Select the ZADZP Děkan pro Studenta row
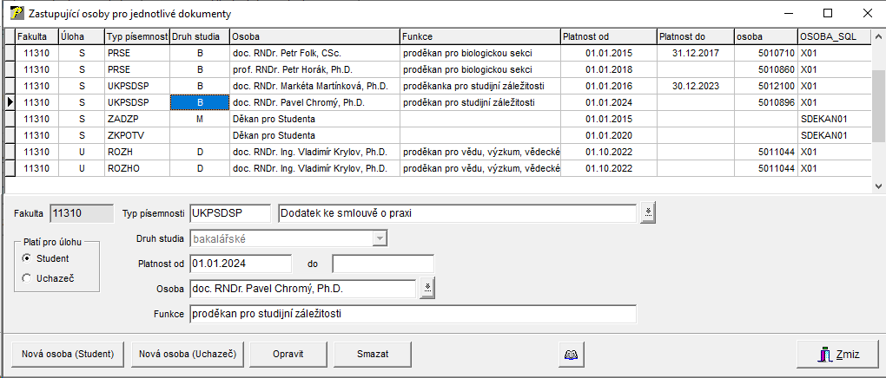The image size is (886, 378). tap(314, 119)
